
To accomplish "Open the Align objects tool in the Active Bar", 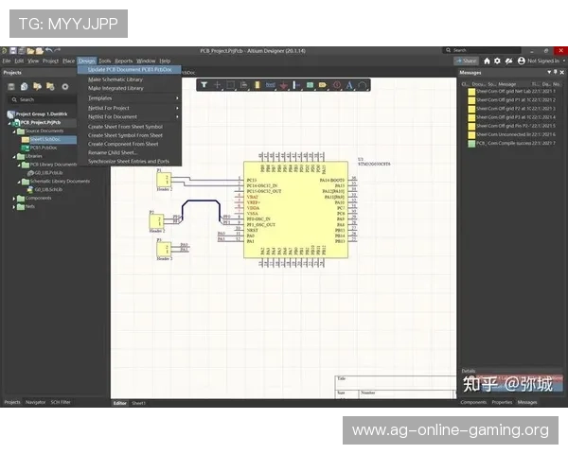I will tap(243, 85).
